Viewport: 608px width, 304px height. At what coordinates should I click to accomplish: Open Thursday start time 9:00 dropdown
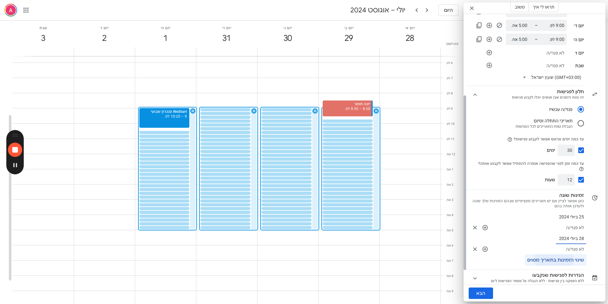click(x=555, y=39)
